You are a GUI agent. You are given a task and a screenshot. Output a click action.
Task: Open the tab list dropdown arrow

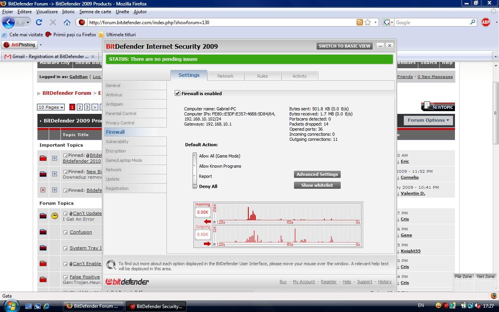click(x=495, y=57)
